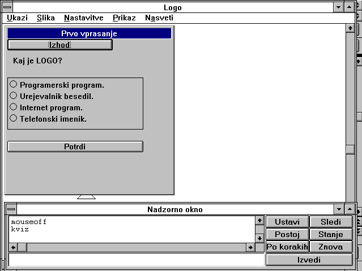Open the Slika menu
Viewport: 362px width, 271px height.
pos(46,18)
